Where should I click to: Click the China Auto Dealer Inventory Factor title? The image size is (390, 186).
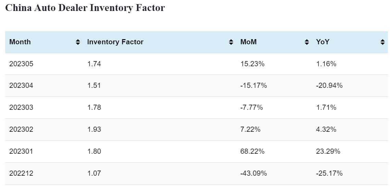(85, 8)
